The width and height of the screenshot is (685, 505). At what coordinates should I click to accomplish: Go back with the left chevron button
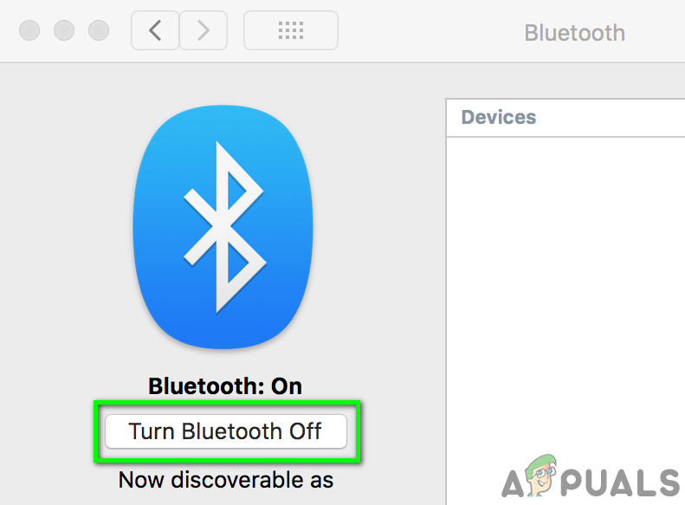[x=155, y=30]
